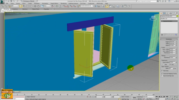Open the 3ds Max application button
The height and width of the screenshot is (100, 179).
click(x=2, y=2)
